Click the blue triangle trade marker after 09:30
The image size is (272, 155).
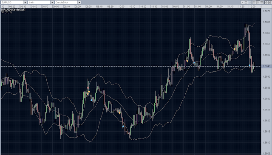coord(91,100)
